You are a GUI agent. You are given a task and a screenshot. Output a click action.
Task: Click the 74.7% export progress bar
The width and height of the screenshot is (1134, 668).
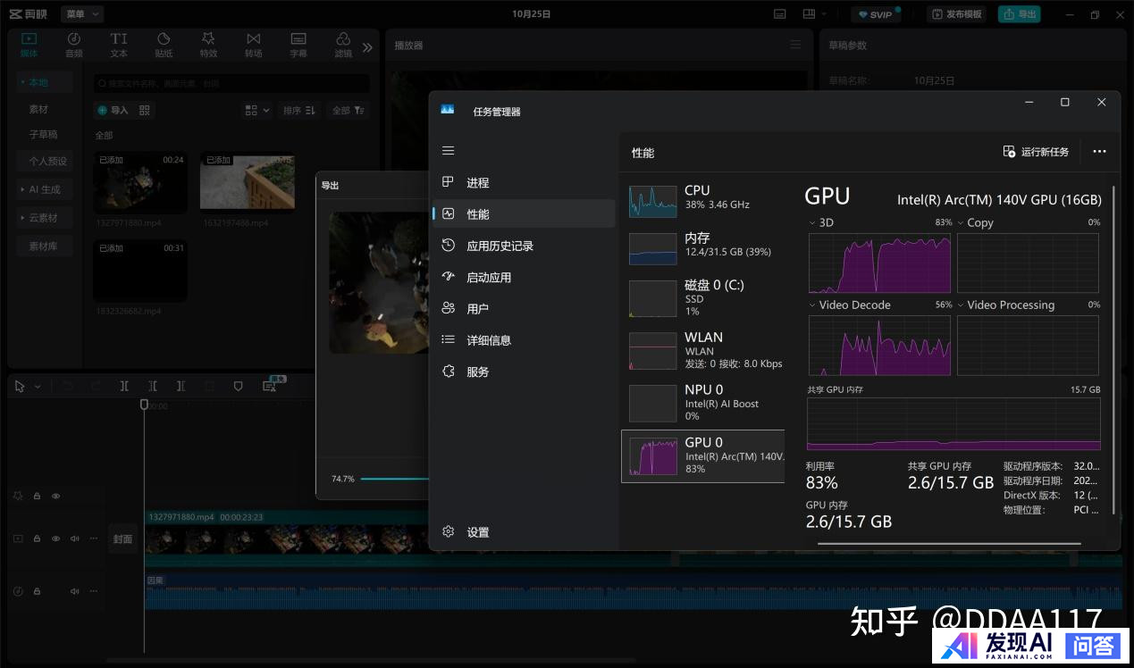pyautogui.click(x=394, y=479)
